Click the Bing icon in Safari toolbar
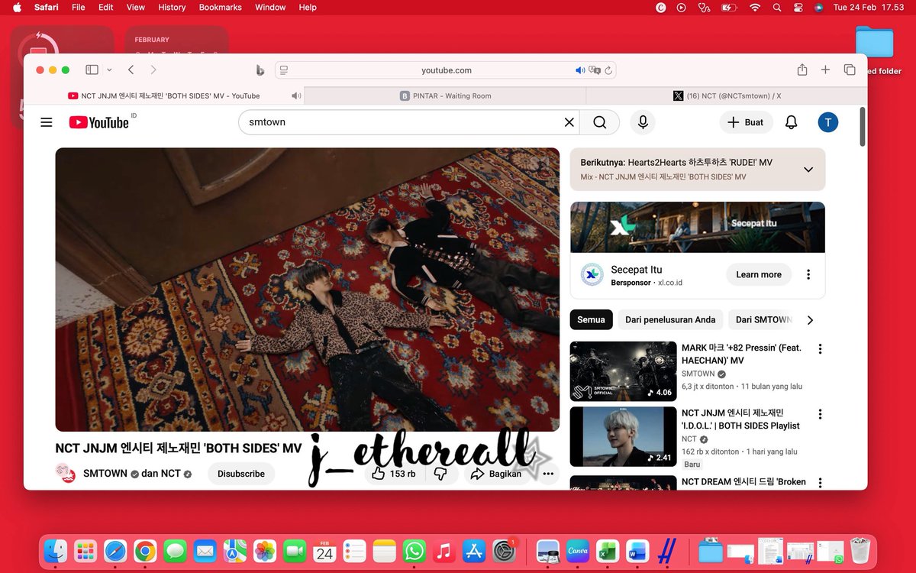This screenshot has width=916, height=573. [260, 70]
